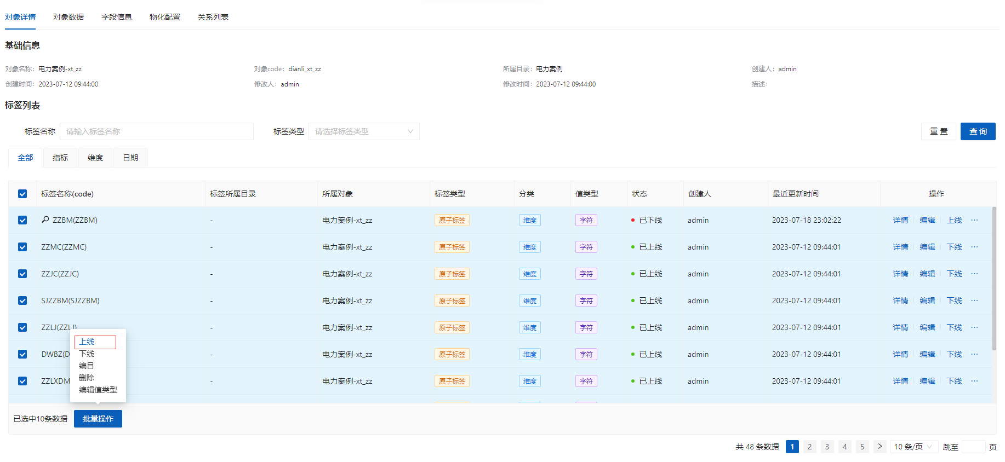This screenshot has width=1005, height=462.
Task: Uncheck the ZZMC(ZZMC) row checkbox
Action: (22, 247)
